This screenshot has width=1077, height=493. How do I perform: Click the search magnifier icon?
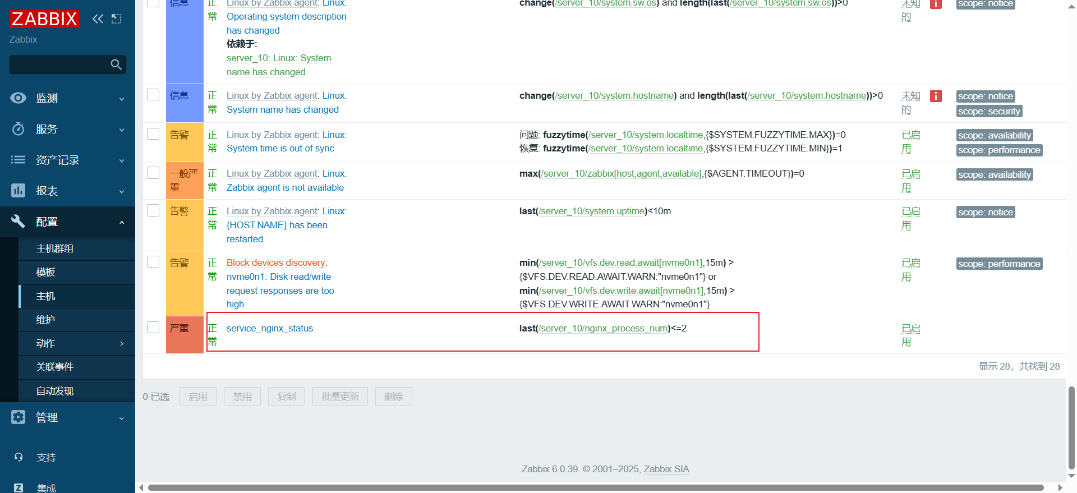point(116,64)
